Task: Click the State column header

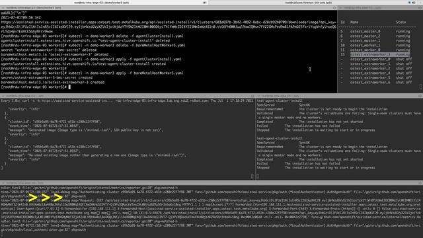Action: pos(401,22)
